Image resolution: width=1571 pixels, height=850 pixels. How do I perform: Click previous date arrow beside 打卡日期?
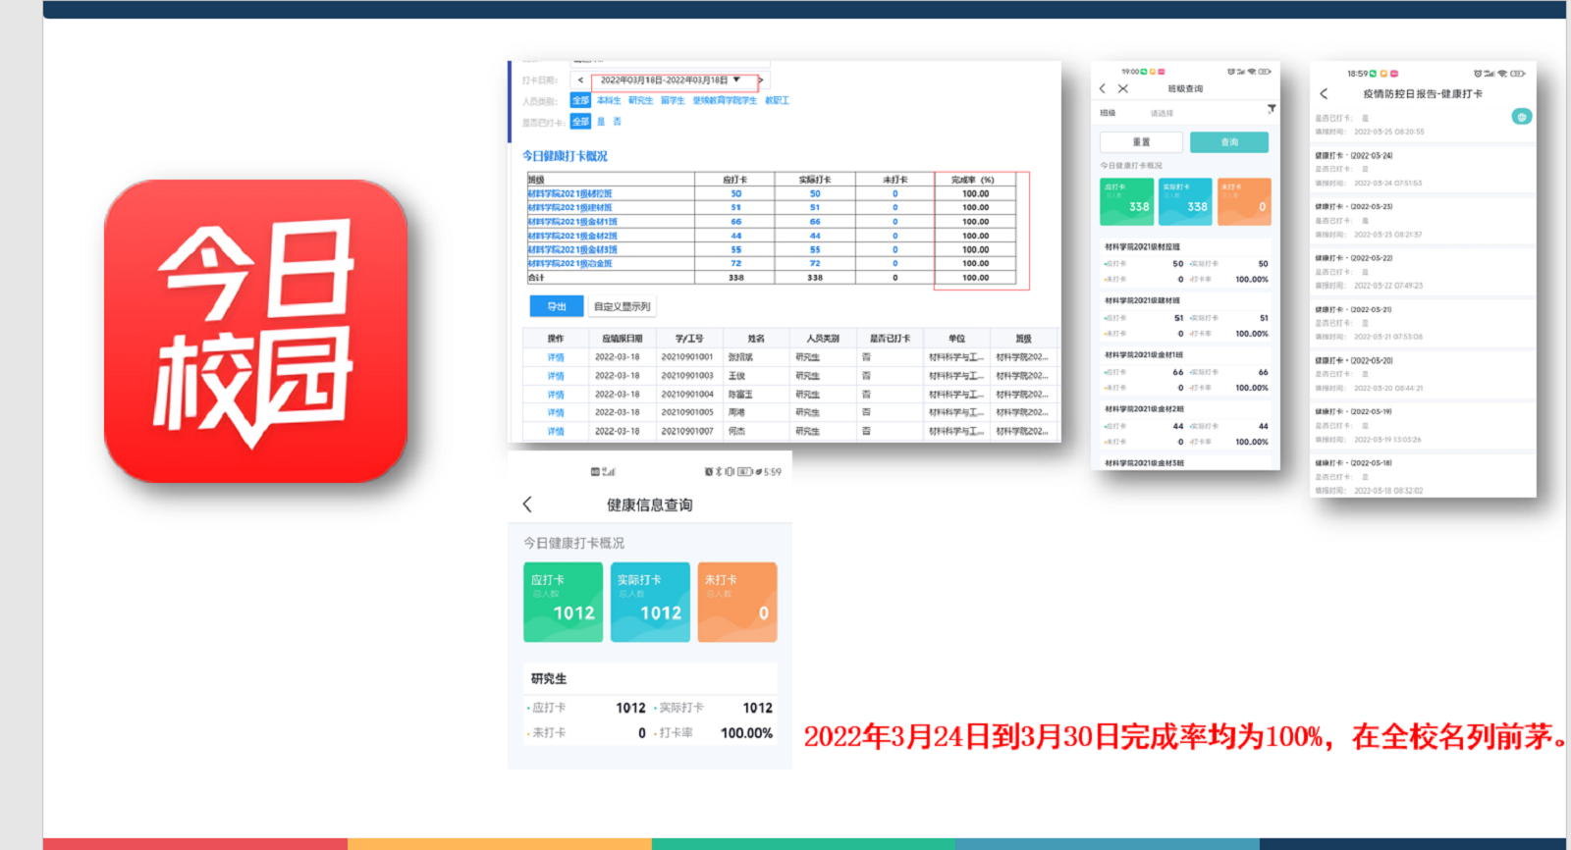click(580, 80)
